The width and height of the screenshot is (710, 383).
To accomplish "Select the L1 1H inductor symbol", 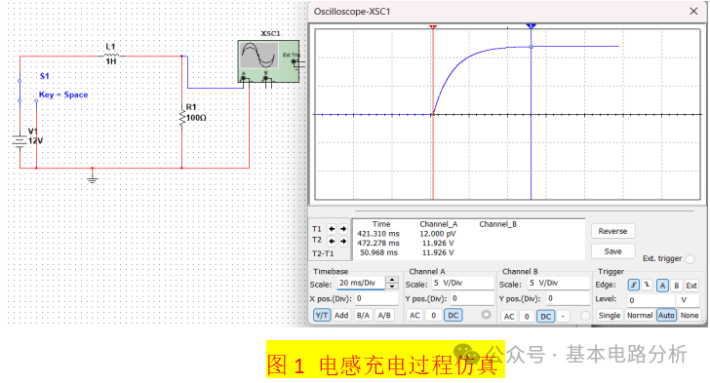I will pos(111,57).
